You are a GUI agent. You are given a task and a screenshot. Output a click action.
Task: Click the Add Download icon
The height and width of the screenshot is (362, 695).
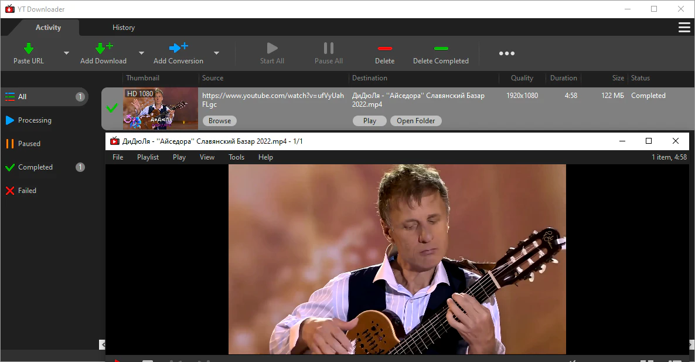pyautogui.click(x=104, y=48)
